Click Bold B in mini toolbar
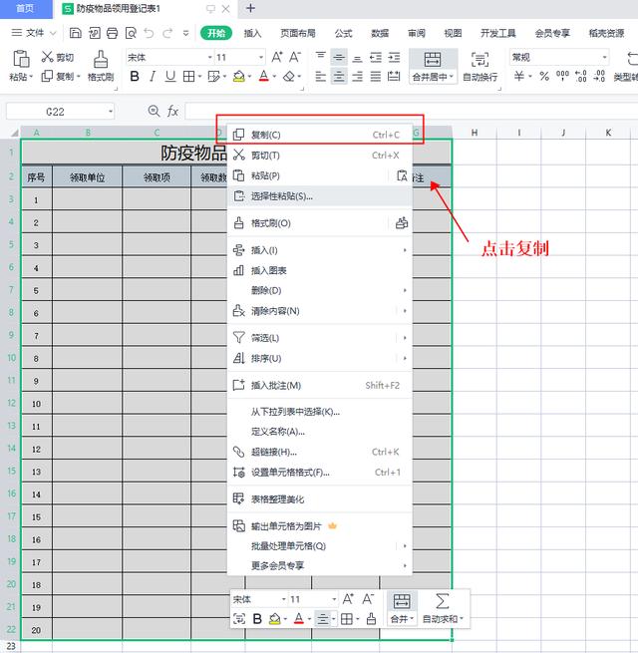 [257, 619]
